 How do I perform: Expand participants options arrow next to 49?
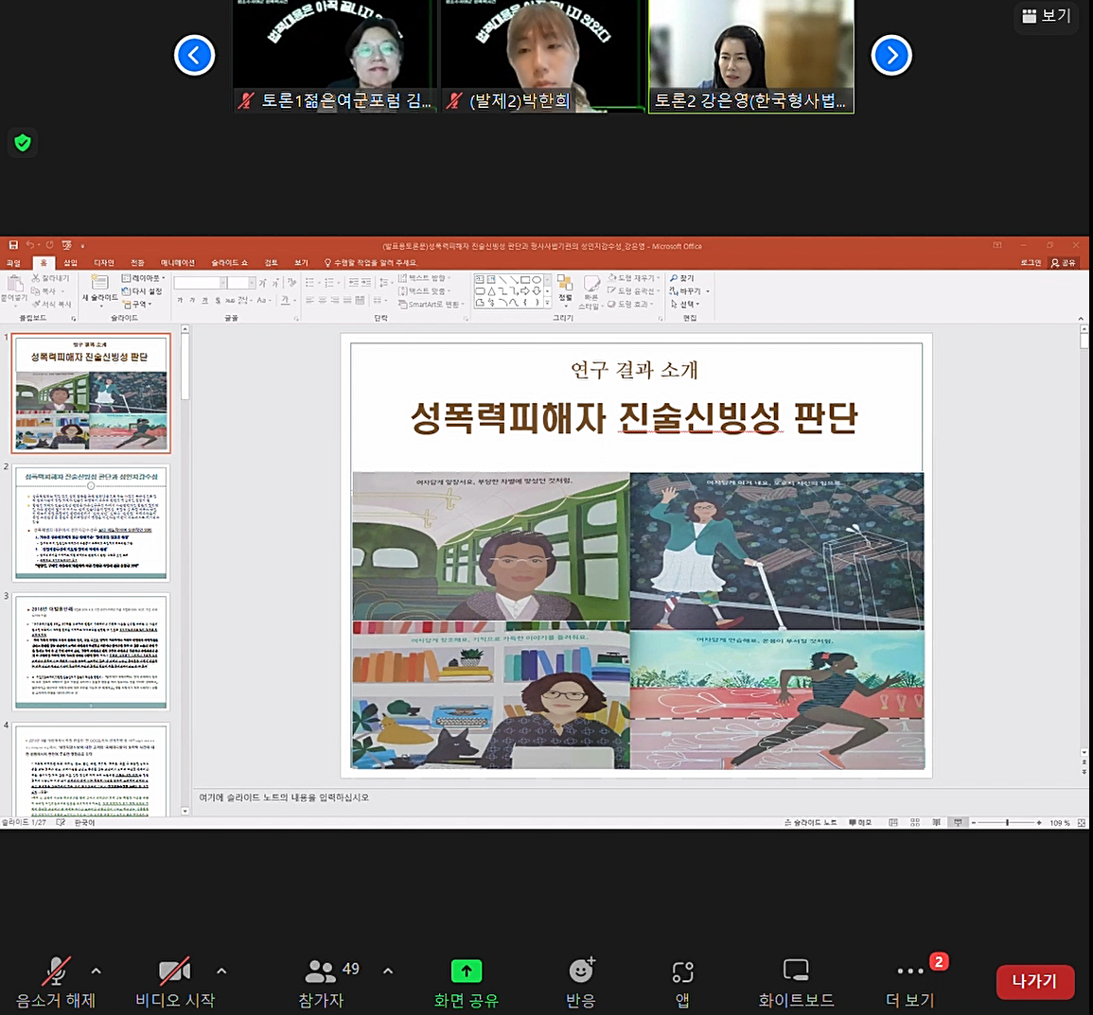point(388,971)
